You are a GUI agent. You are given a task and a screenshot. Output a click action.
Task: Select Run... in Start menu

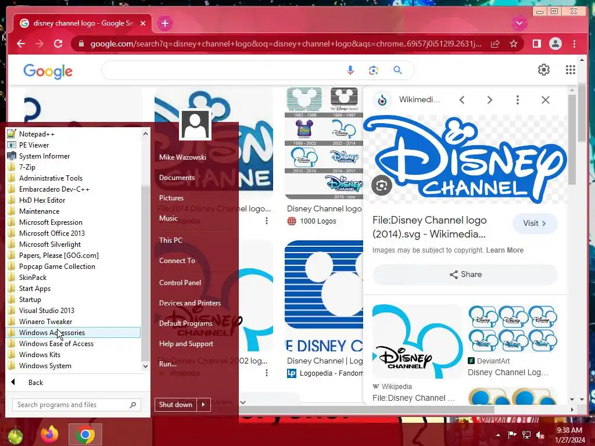click(x=168, y=364)
